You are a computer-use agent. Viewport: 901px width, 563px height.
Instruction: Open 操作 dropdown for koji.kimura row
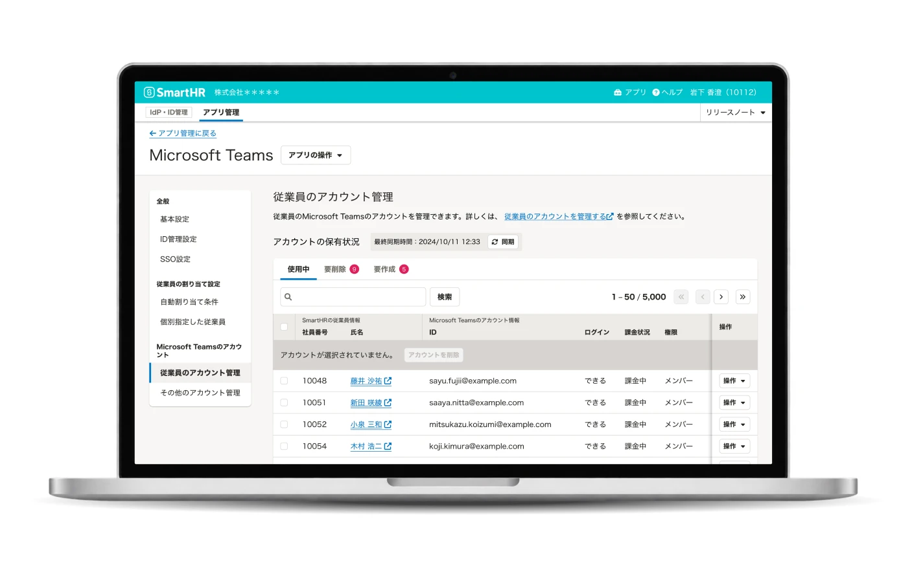point(734,447)
